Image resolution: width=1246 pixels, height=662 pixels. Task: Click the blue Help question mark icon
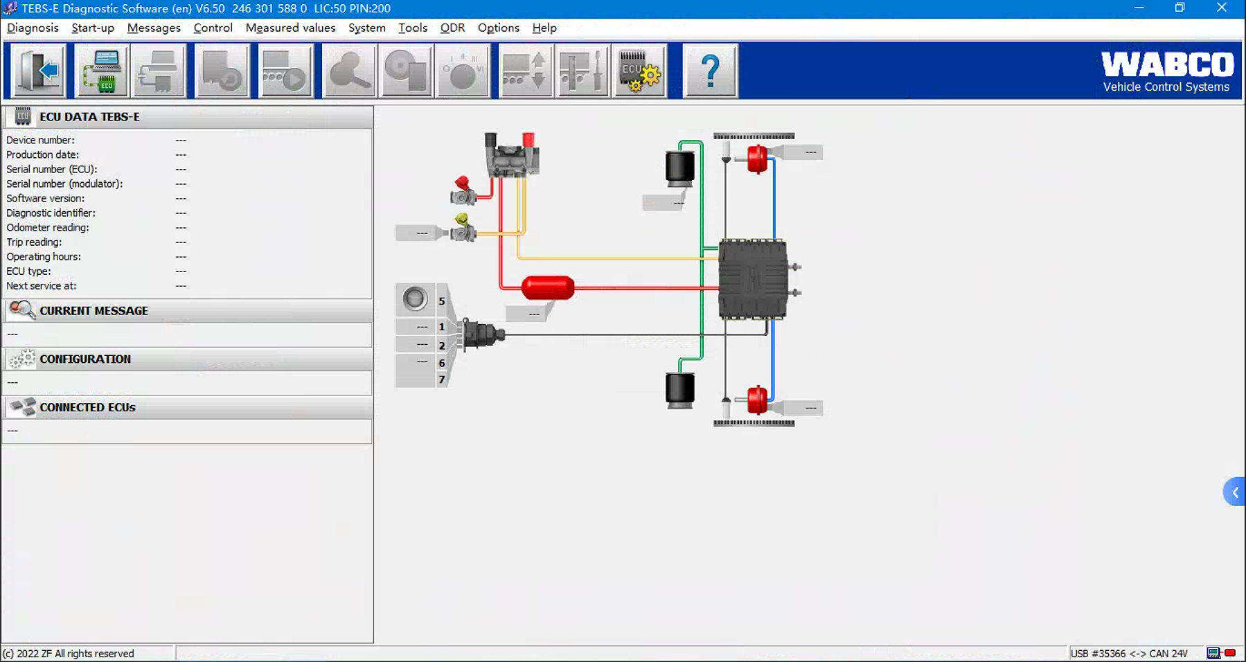point(710,70)
